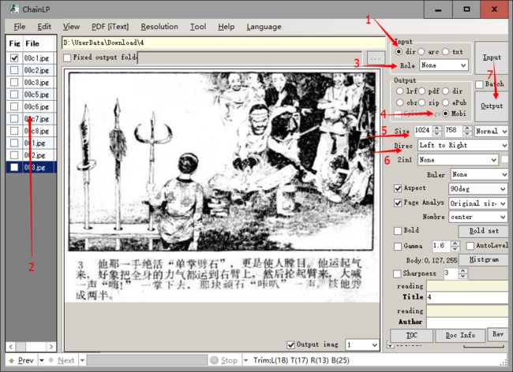Screen dimensions: 513x372
Task: Select the cbz output format
Action: point(399,102)
